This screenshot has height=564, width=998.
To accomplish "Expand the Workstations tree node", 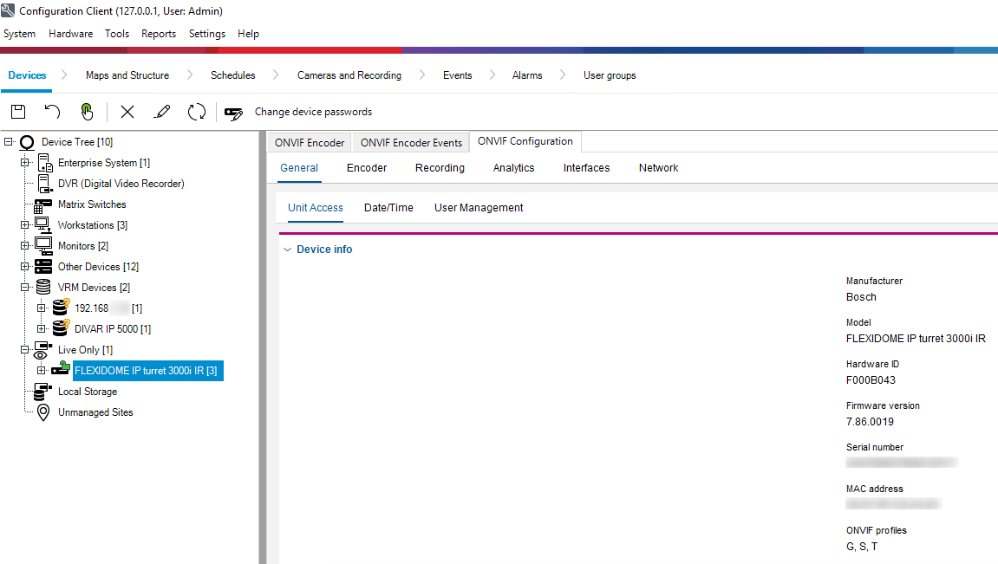I will click(25, 225).
